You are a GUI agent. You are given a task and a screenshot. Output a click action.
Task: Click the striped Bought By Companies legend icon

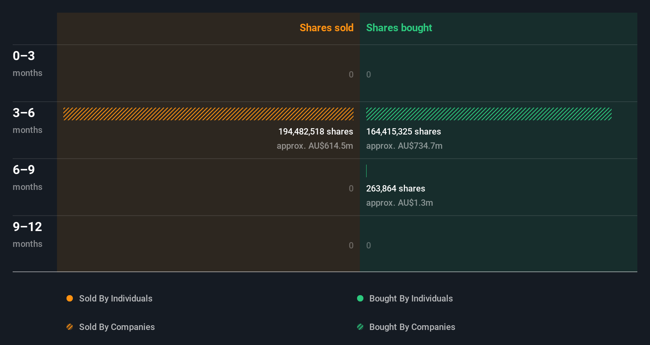click(360, 327)
